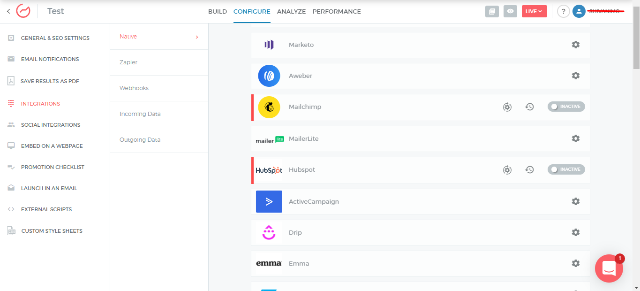
Task: Expand the Native integrations chevron
Action: [x=197, y=37]
